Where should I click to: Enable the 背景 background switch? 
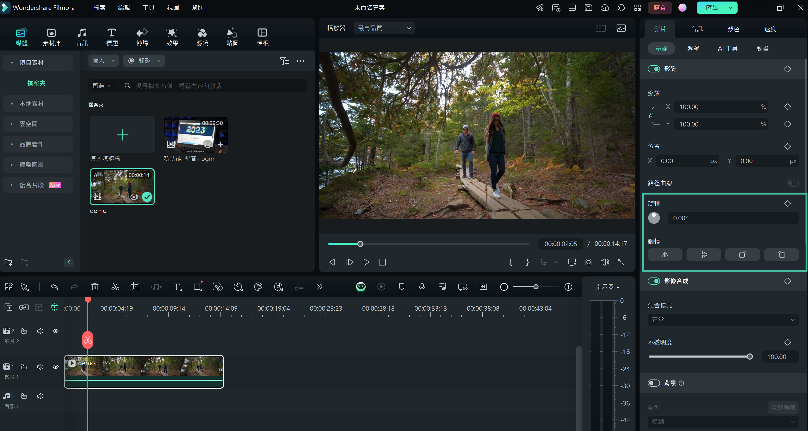pos(654,383)
